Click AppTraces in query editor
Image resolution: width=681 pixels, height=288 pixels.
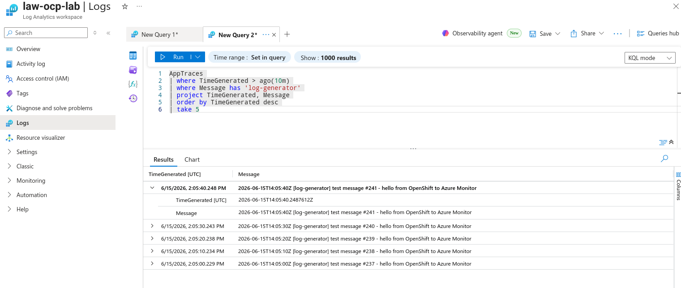(x=186, y=73)
